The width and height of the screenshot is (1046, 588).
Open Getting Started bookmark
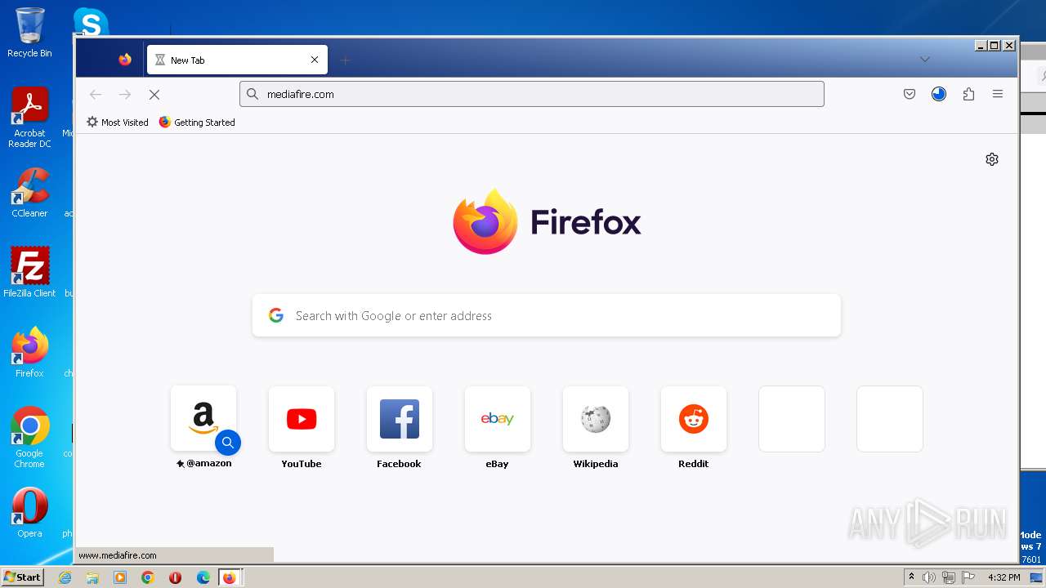(x=197, y=122)
